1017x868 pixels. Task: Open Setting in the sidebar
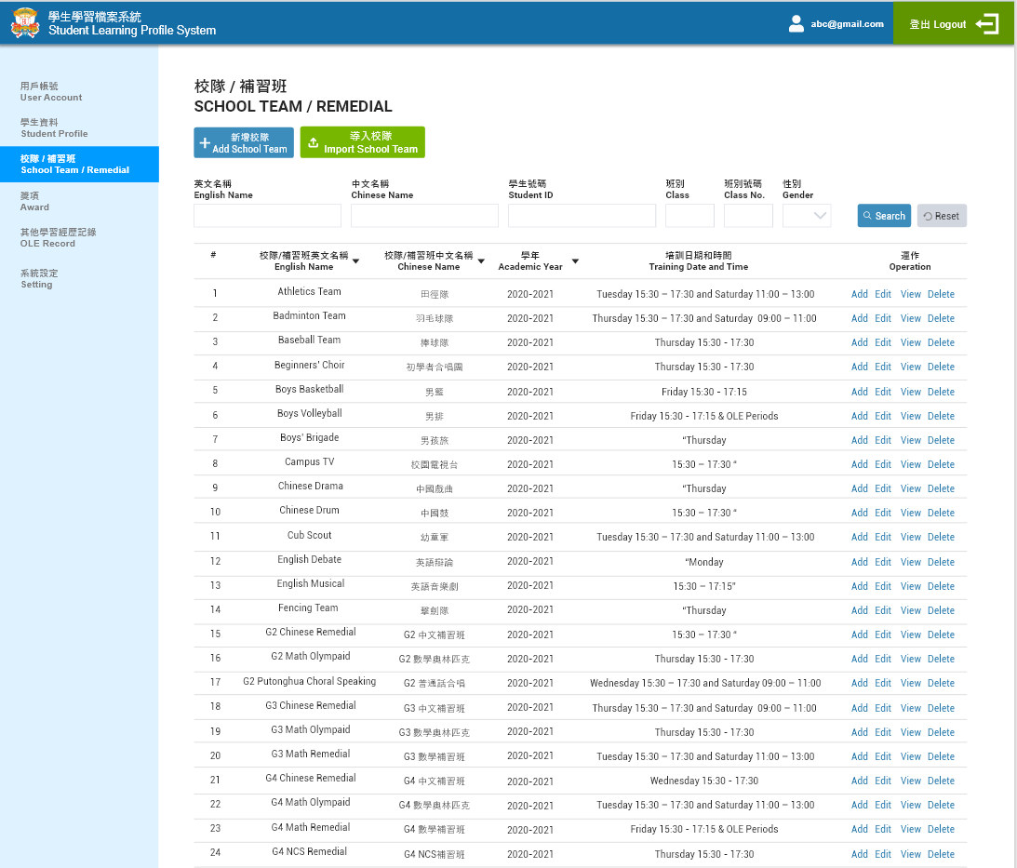coord(38,278)
